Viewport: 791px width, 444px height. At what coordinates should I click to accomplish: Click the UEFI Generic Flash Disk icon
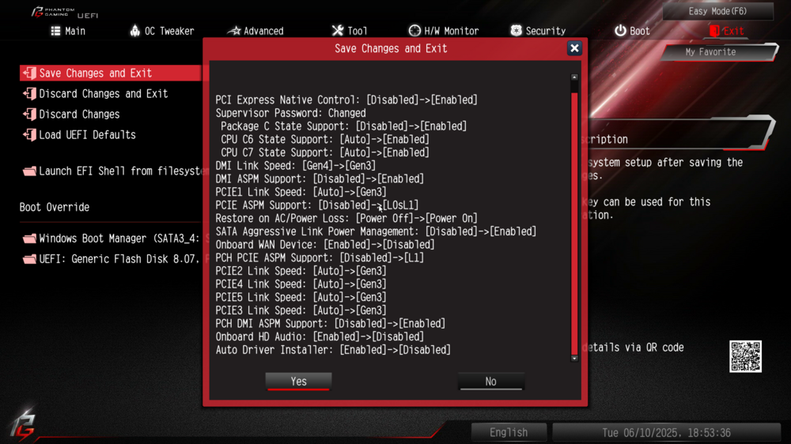pyautogui.click(x=30, y=259)
